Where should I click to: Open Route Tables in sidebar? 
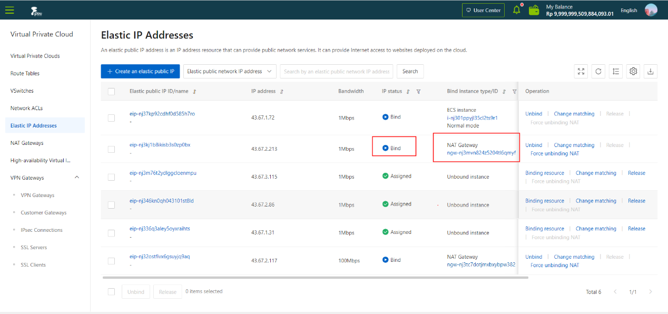pos(25,73)
